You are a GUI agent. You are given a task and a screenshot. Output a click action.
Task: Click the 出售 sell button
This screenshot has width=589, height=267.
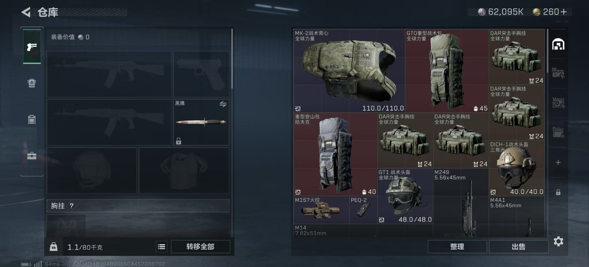(x=518, y=246)
